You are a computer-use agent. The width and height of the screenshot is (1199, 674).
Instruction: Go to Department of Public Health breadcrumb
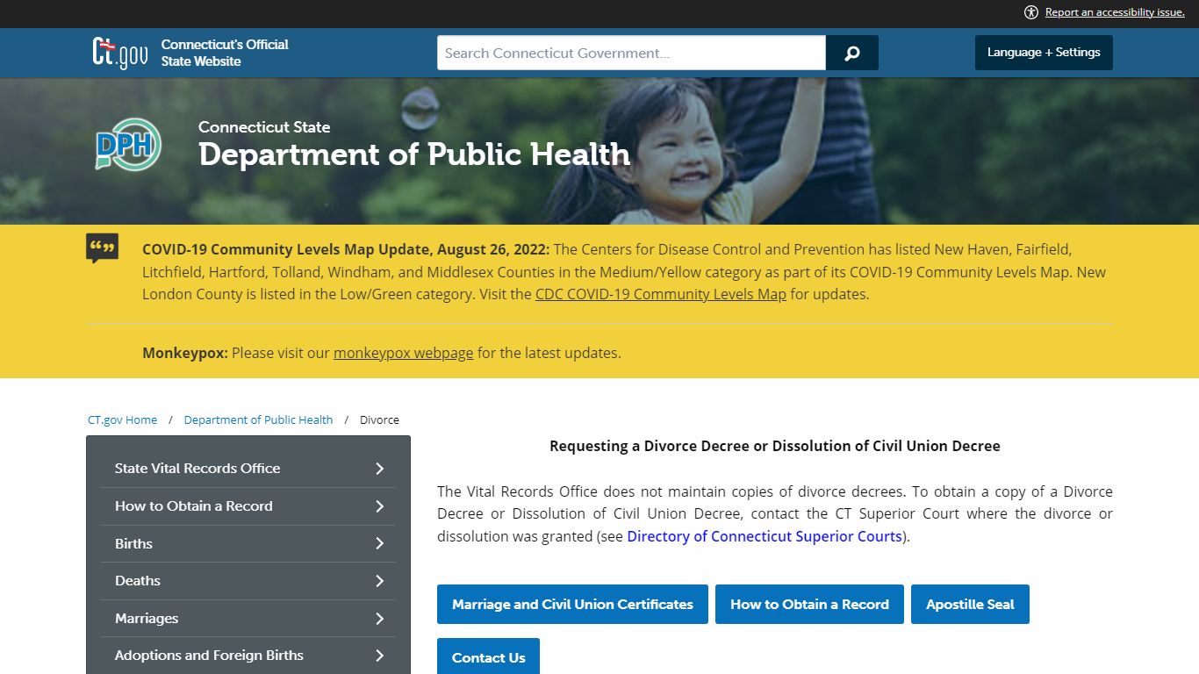click(258, 419)
